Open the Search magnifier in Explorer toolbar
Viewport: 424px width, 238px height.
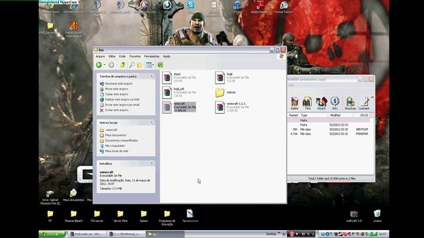pyautogui.click(x=132, y=65)
